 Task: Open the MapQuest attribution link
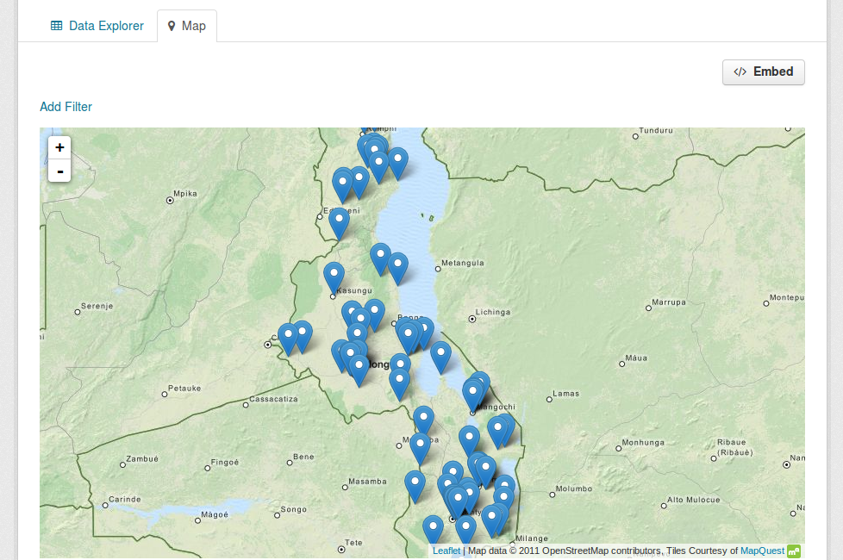[762, 551]
